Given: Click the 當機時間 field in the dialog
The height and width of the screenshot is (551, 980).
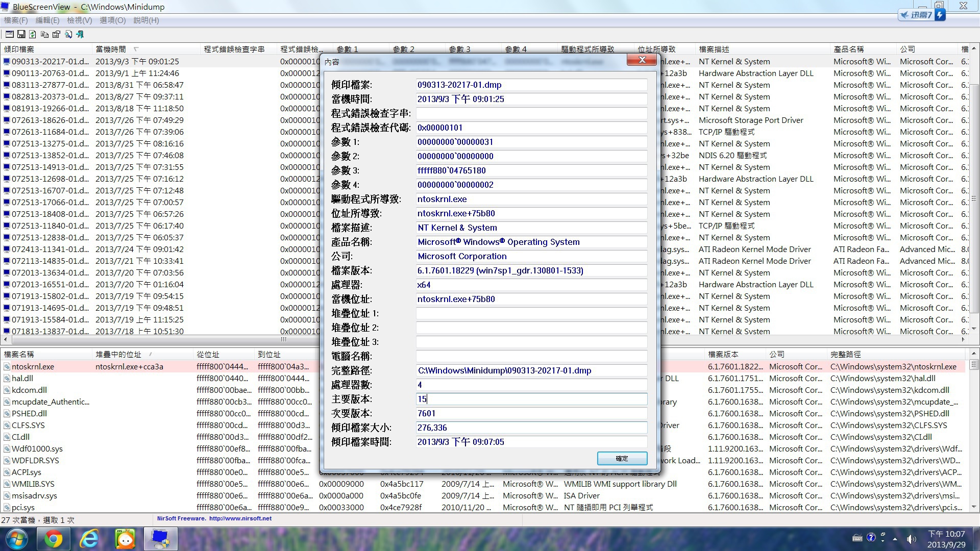Looking at the screenshot, I should pyautogui.click(x=531, y=99).
